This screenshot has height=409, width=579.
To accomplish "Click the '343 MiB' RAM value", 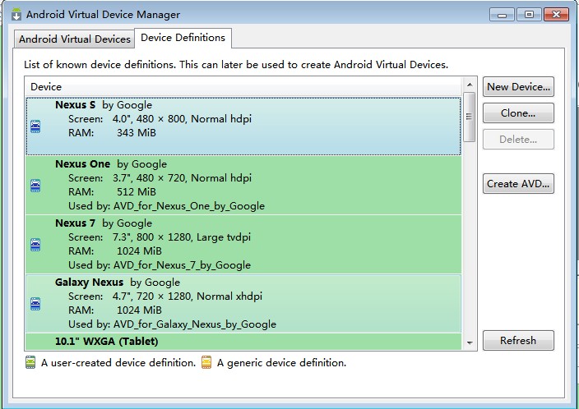I will [137, 133].
